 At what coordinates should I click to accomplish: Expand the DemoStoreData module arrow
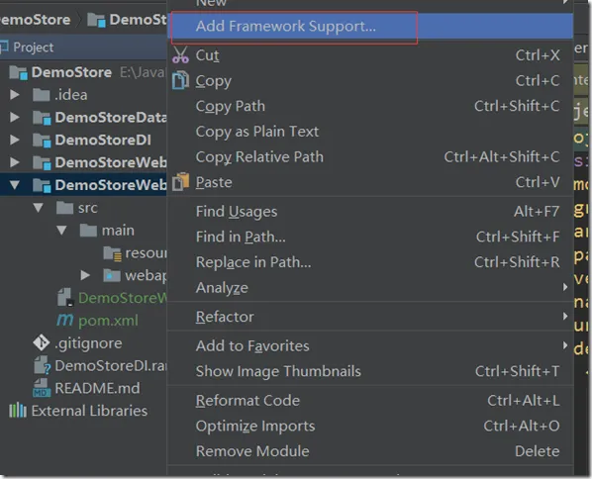pyautogui.click(x=14, y=117)
